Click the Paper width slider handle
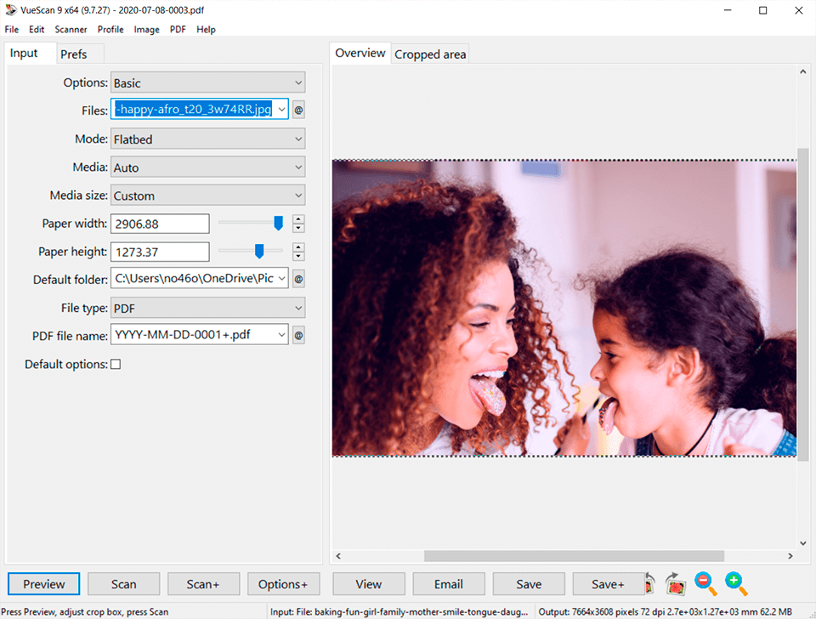The height and width of the screenshot is (619, 816). [x=278, y=223]
